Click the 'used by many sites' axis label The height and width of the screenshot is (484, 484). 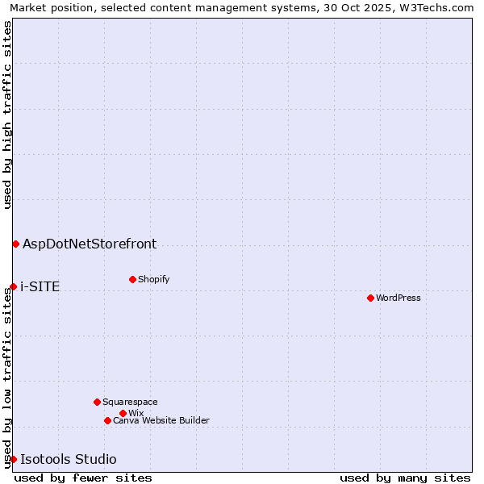405,478
